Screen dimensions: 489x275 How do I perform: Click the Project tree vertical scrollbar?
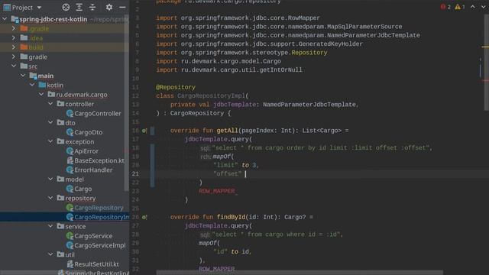[126, 103]
